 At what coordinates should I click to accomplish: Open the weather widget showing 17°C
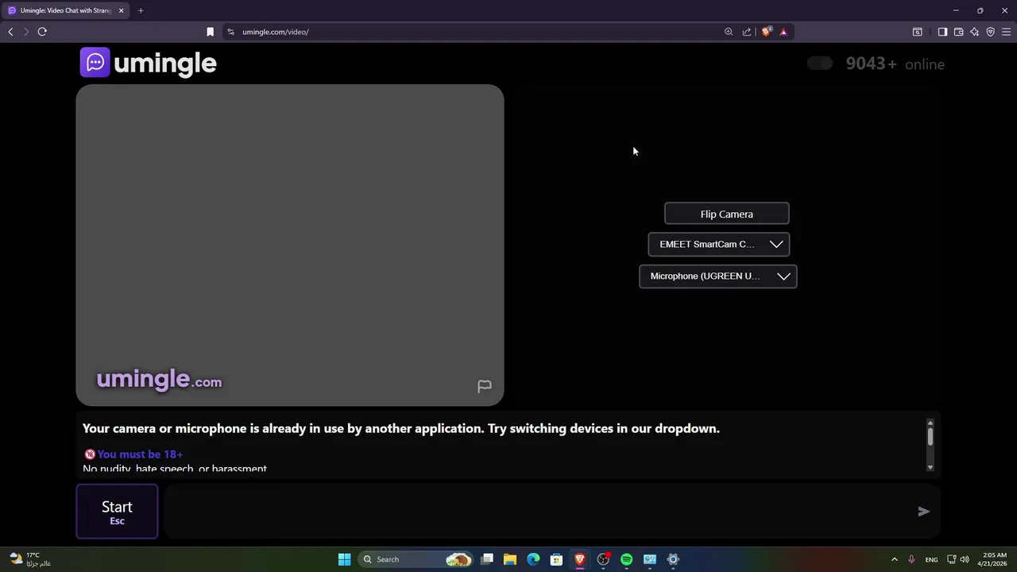pos(30,559)
